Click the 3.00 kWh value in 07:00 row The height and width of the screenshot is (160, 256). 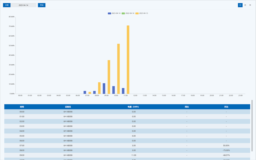[134, 146]
